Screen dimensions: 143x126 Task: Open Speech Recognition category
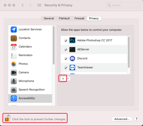point(30,90)
